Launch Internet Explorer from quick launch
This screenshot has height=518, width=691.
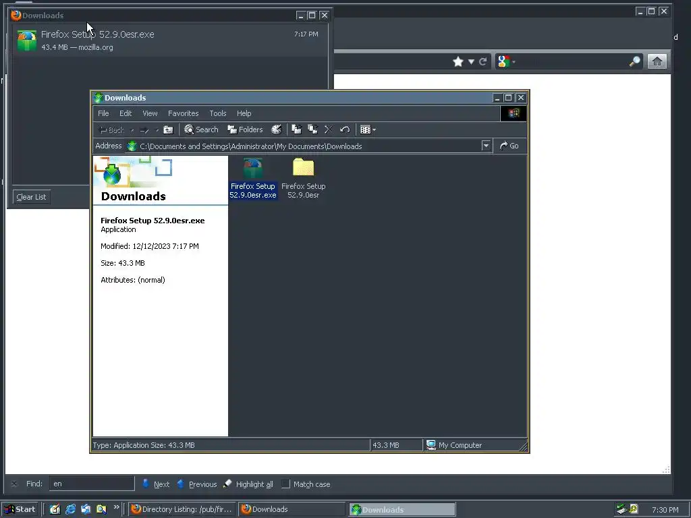click(x=70, y=509)
